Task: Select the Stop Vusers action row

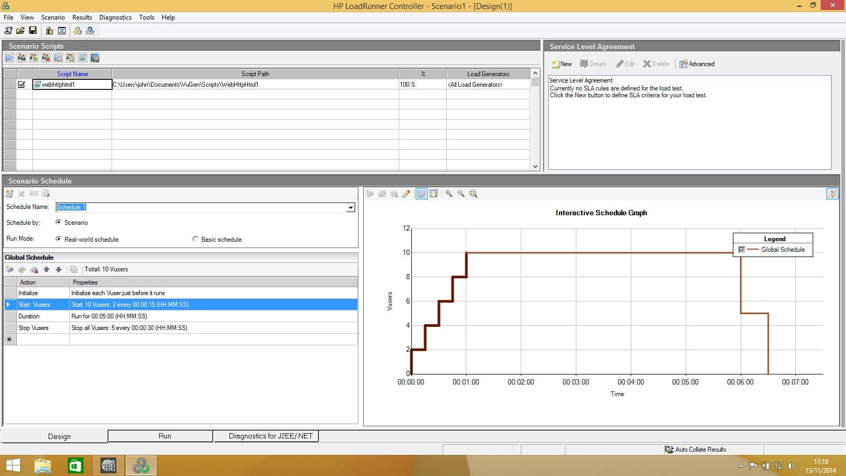Action: coord(181,328)
